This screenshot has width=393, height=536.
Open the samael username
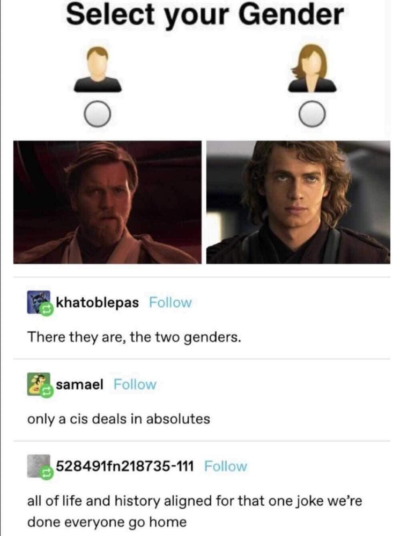79,384
